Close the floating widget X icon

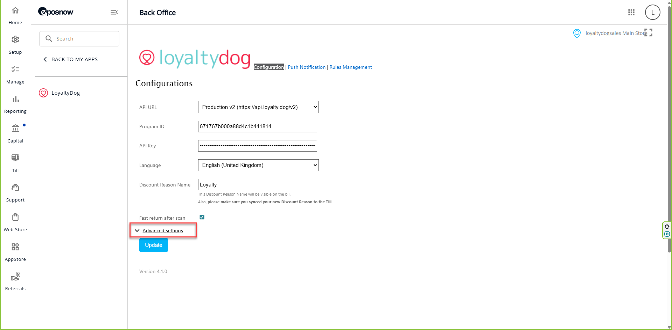point(667,227)
